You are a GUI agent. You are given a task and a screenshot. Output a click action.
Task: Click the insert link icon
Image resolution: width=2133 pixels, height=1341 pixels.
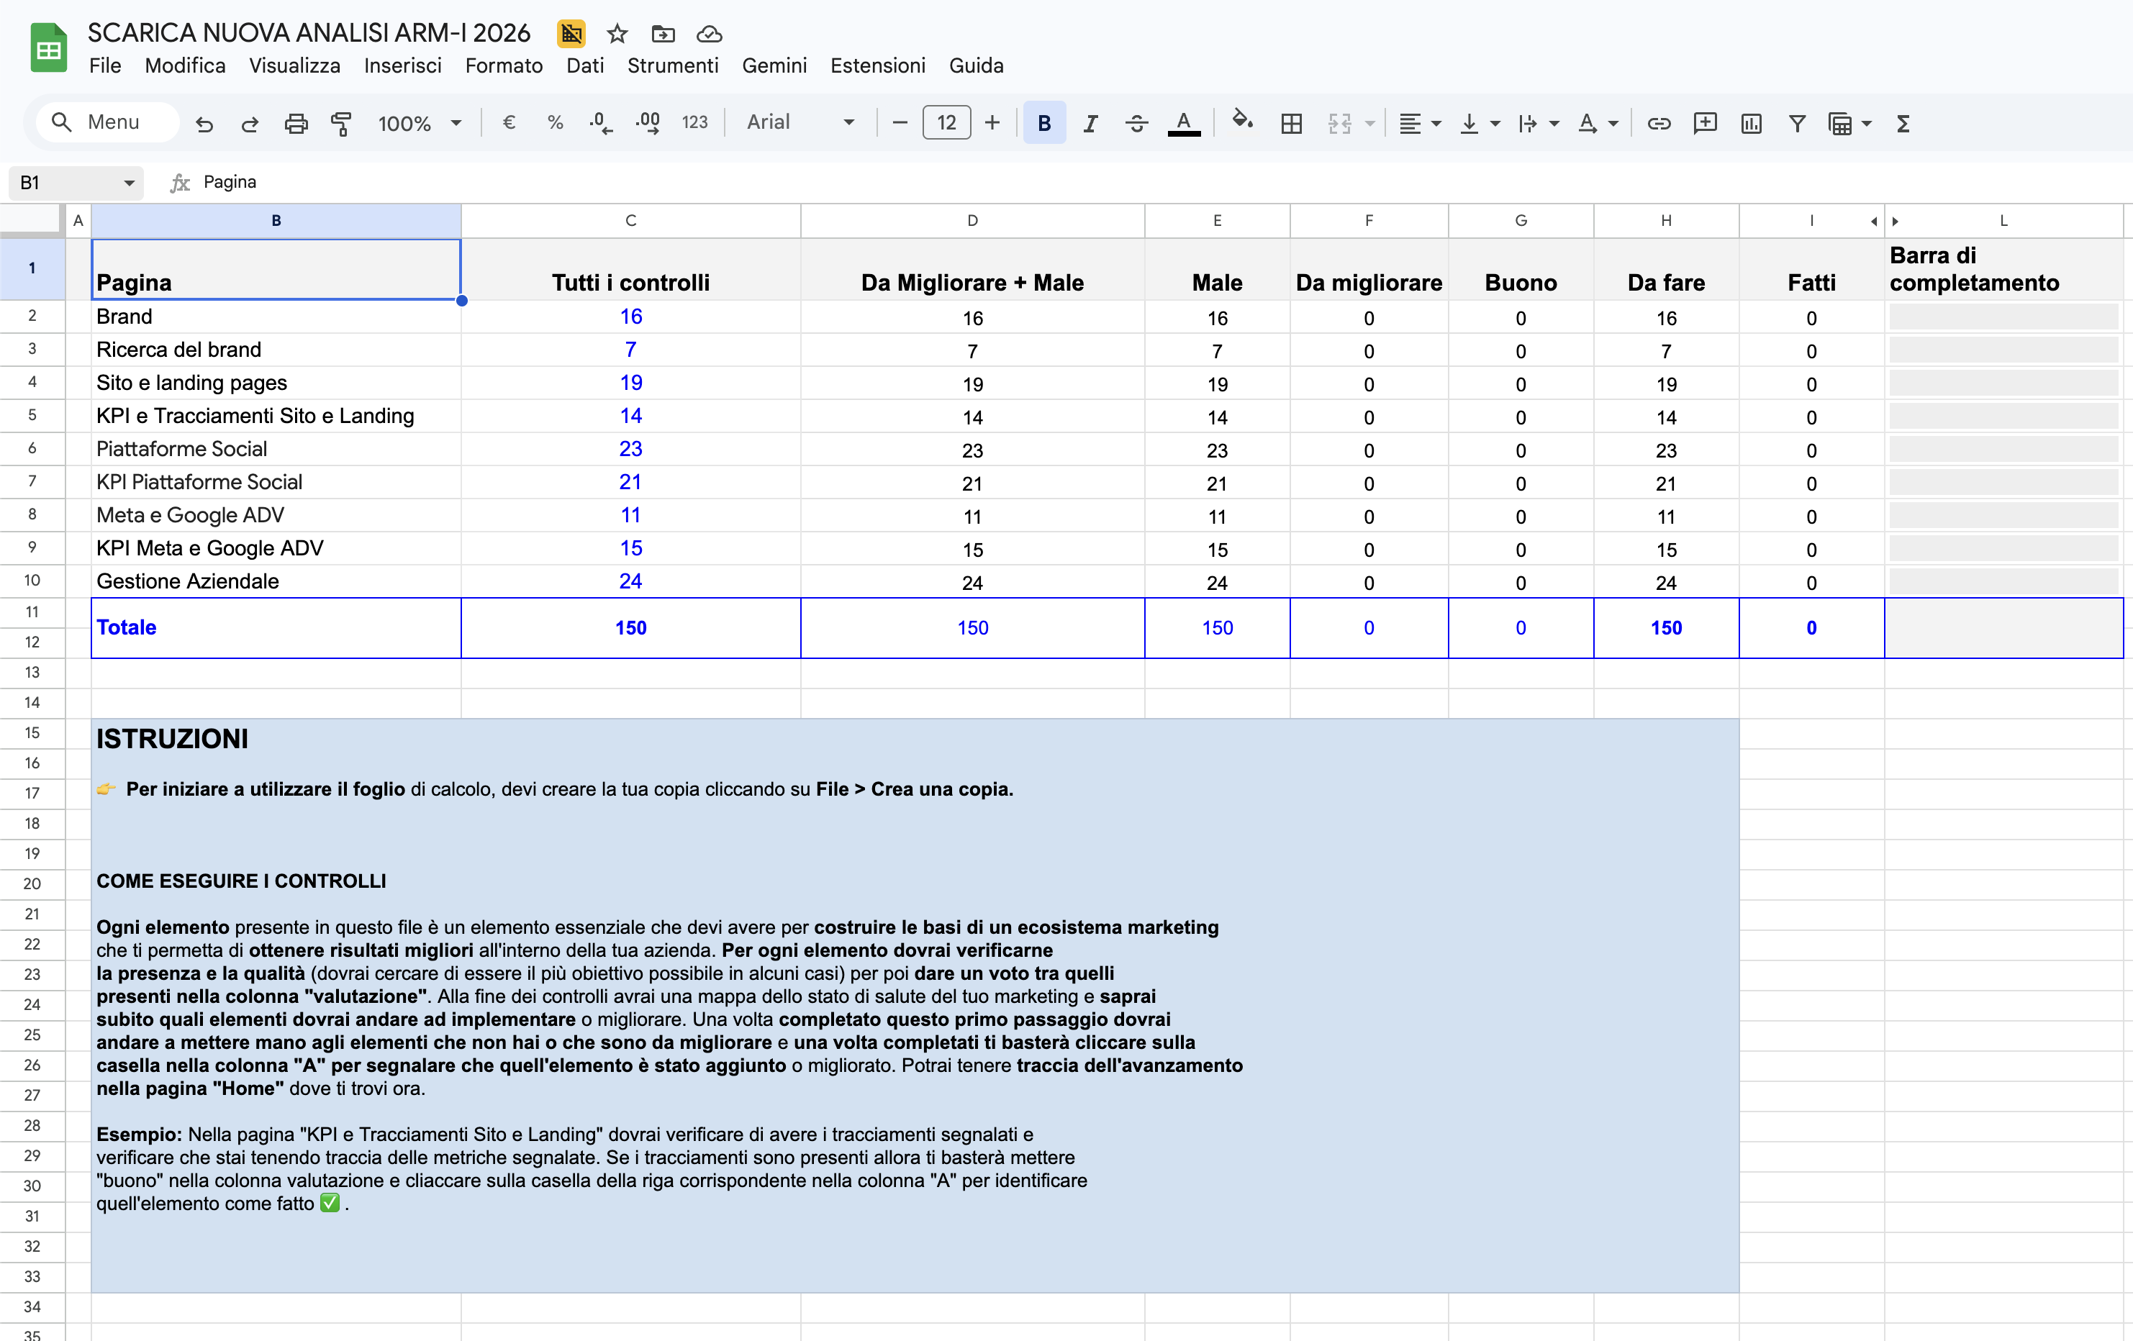(x=1659, y=123)
